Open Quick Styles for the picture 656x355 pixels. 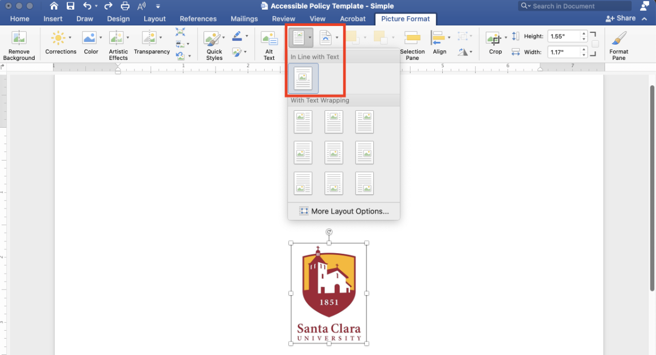click(213, 38)
